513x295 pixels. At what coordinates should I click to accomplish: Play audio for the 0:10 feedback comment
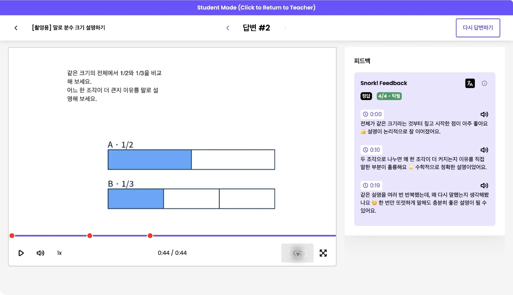coord(484,150)
